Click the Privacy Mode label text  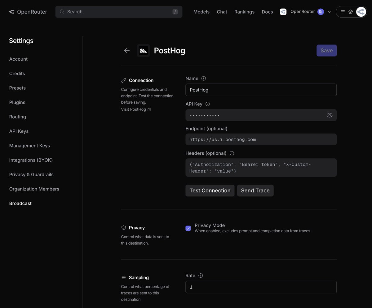210,225
